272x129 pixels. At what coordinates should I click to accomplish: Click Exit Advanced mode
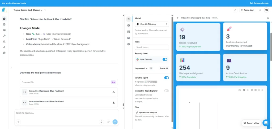tap(259, 3)
